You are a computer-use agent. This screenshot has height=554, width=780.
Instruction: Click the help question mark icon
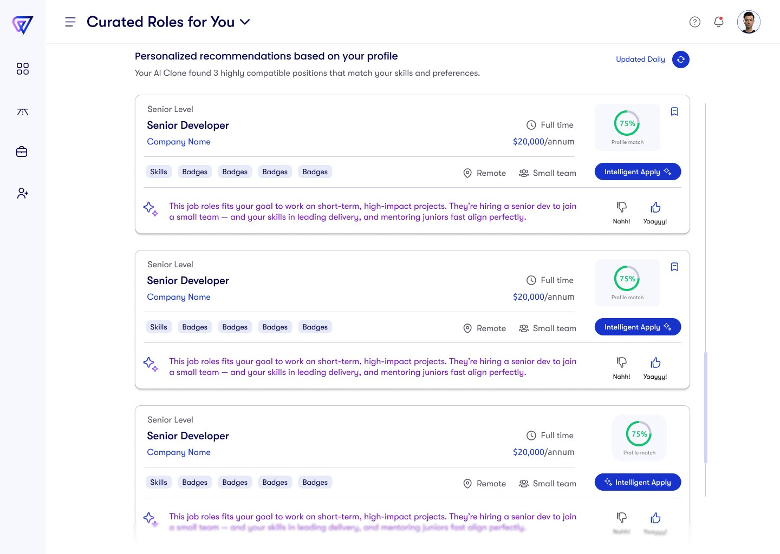click(x=695, y=22)
